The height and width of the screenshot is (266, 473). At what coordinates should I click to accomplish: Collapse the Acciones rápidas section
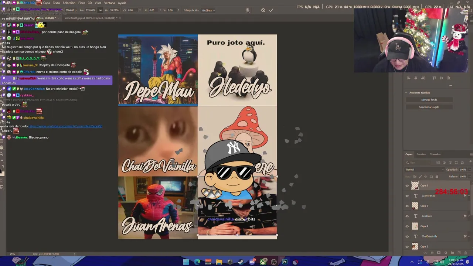[406, 93]
